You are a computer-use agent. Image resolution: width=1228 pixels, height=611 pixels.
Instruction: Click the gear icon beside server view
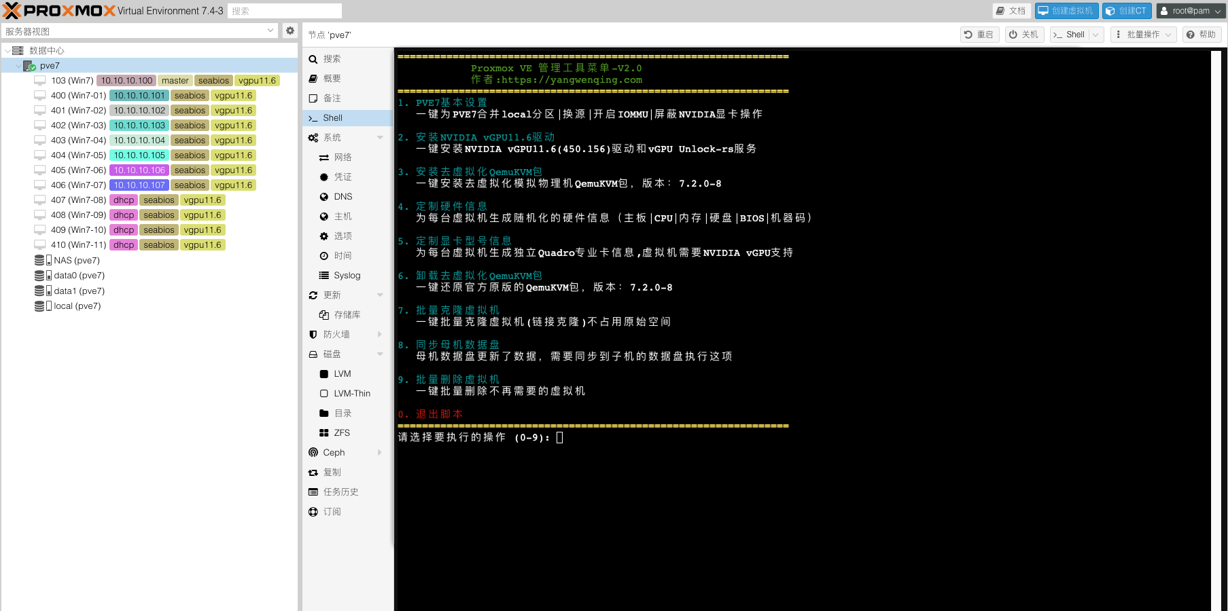[290, 31]
